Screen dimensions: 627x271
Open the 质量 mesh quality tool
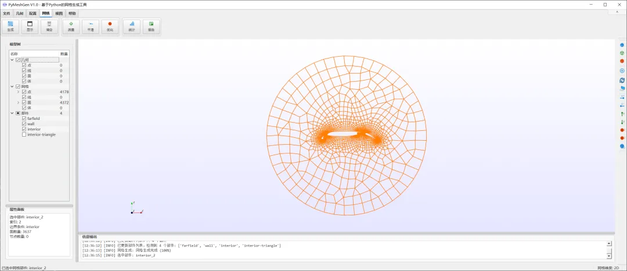pyautogui.click(x=71, y=26)
